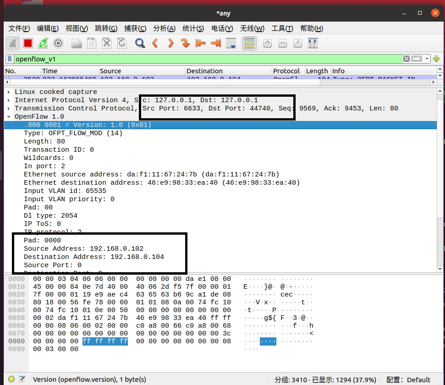Expand Transmission Control Protocol node
445x385 pixels.
(x=9, y=109)
